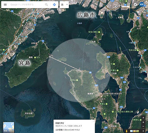
Task: Click the 似島 island label
Action: (x=94, y=41)
